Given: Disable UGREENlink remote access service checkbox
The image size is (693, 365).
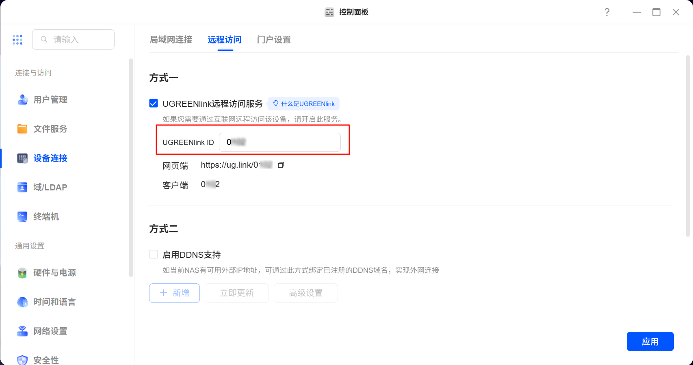Looking at the screenshot, I should point(154,104).
